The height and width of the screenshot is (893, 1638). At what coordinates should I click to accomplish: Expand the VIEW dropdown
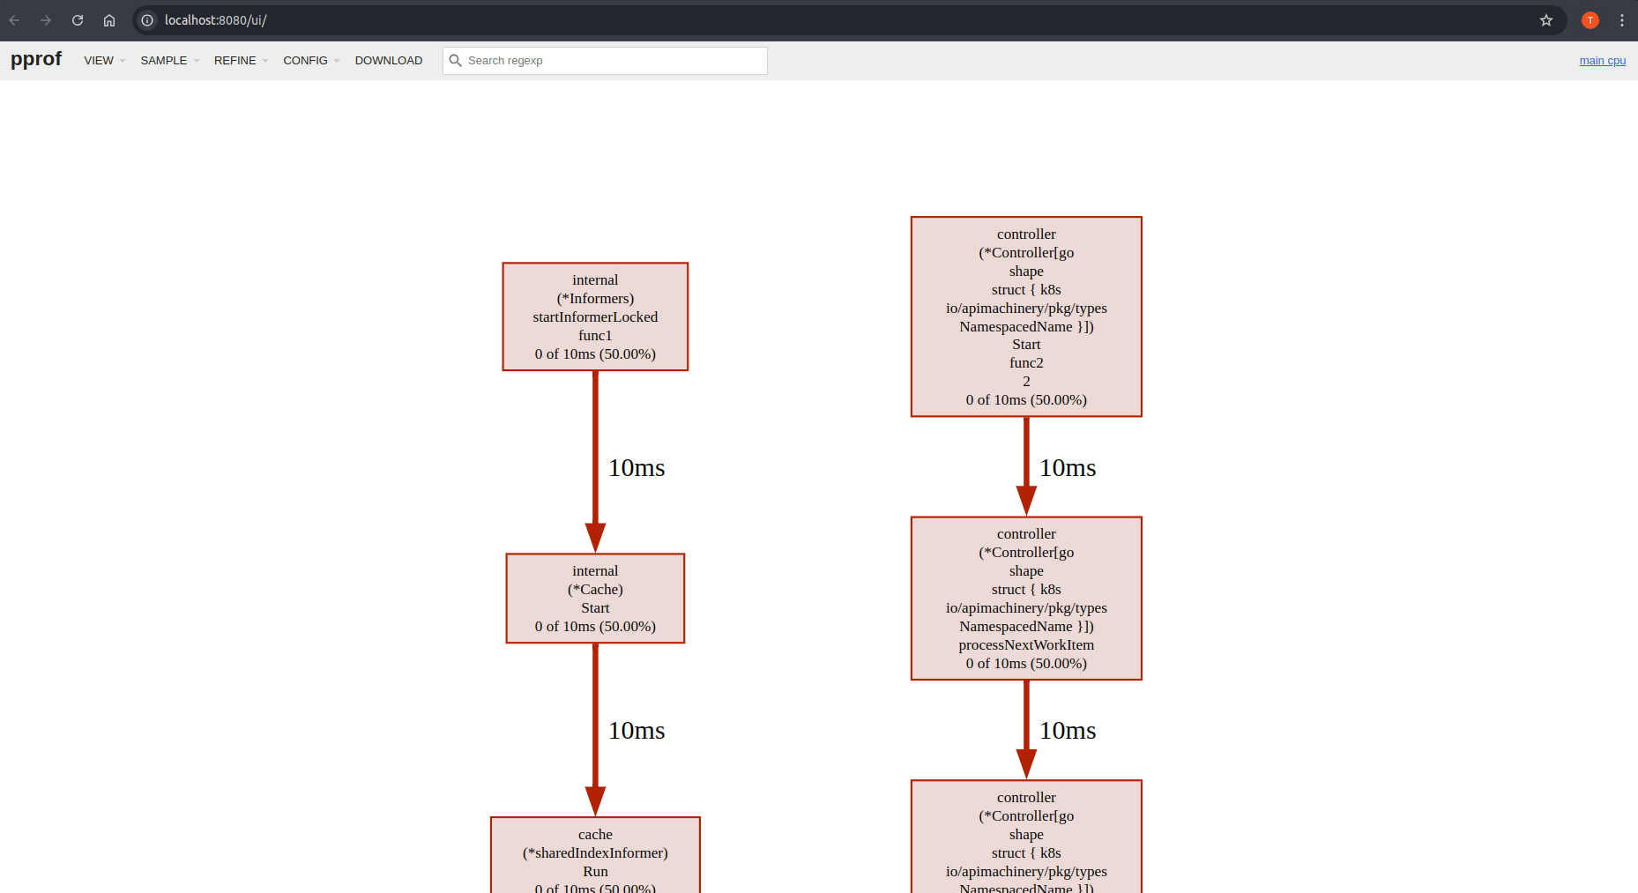(x=100, y=60)
